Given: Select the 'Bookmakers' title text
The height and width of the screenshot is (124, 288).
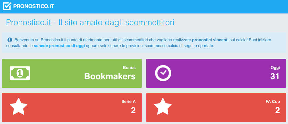Looking at the screenshot, I should click(x=110, y=77).
